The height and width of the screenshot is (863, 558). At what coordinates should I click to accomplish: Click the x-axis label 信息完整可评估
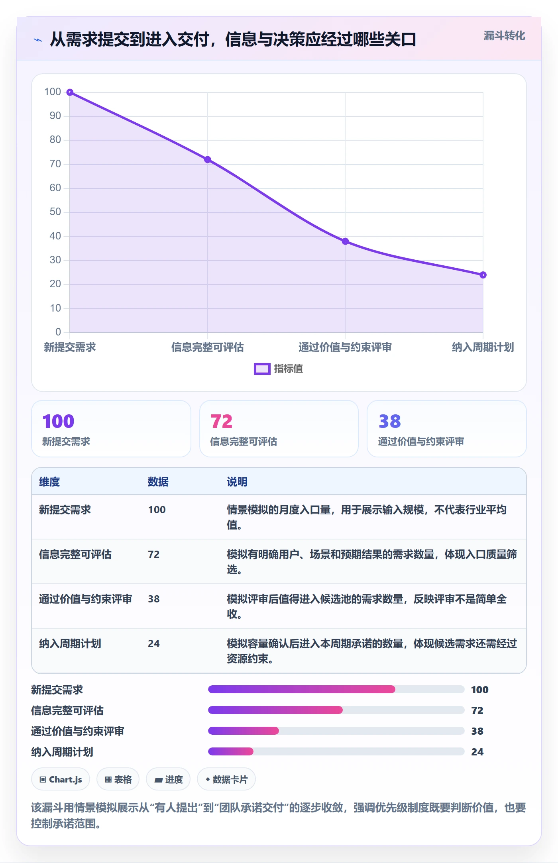208,347
